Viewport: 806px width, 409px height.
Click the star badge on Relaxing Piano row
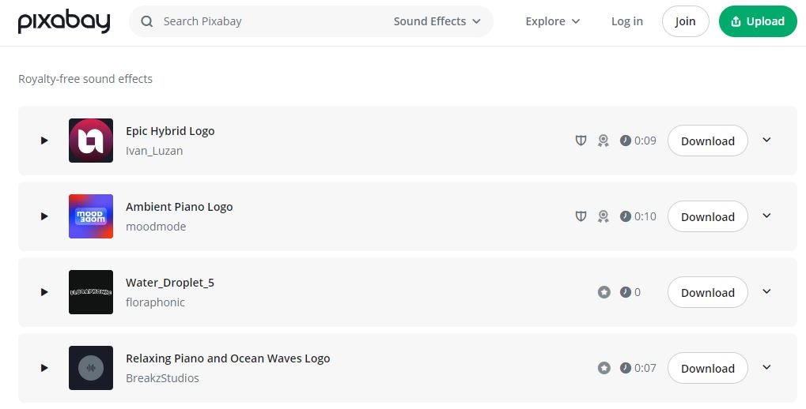(x=604, y=368)
